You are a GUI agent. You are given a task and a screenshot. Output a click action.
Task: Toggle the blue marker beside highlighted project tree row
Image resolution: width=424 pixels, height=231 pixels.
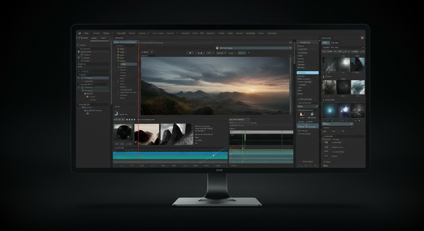click(79, 78)
